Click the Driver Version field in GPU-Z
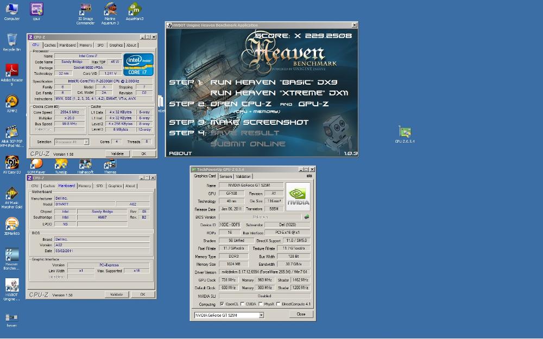This screenshot has height=339, width=543. click(x=265, y=272)
